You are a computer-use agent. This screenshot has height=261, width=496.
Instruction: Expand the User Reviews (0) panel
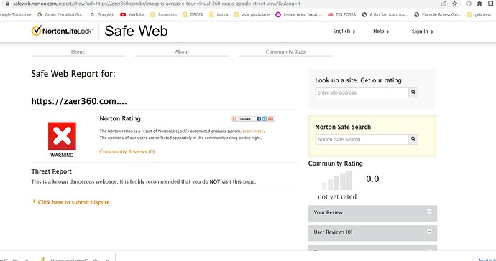pos(372,232)
